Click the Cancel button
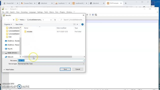The image size is (160, 90). 78,69
